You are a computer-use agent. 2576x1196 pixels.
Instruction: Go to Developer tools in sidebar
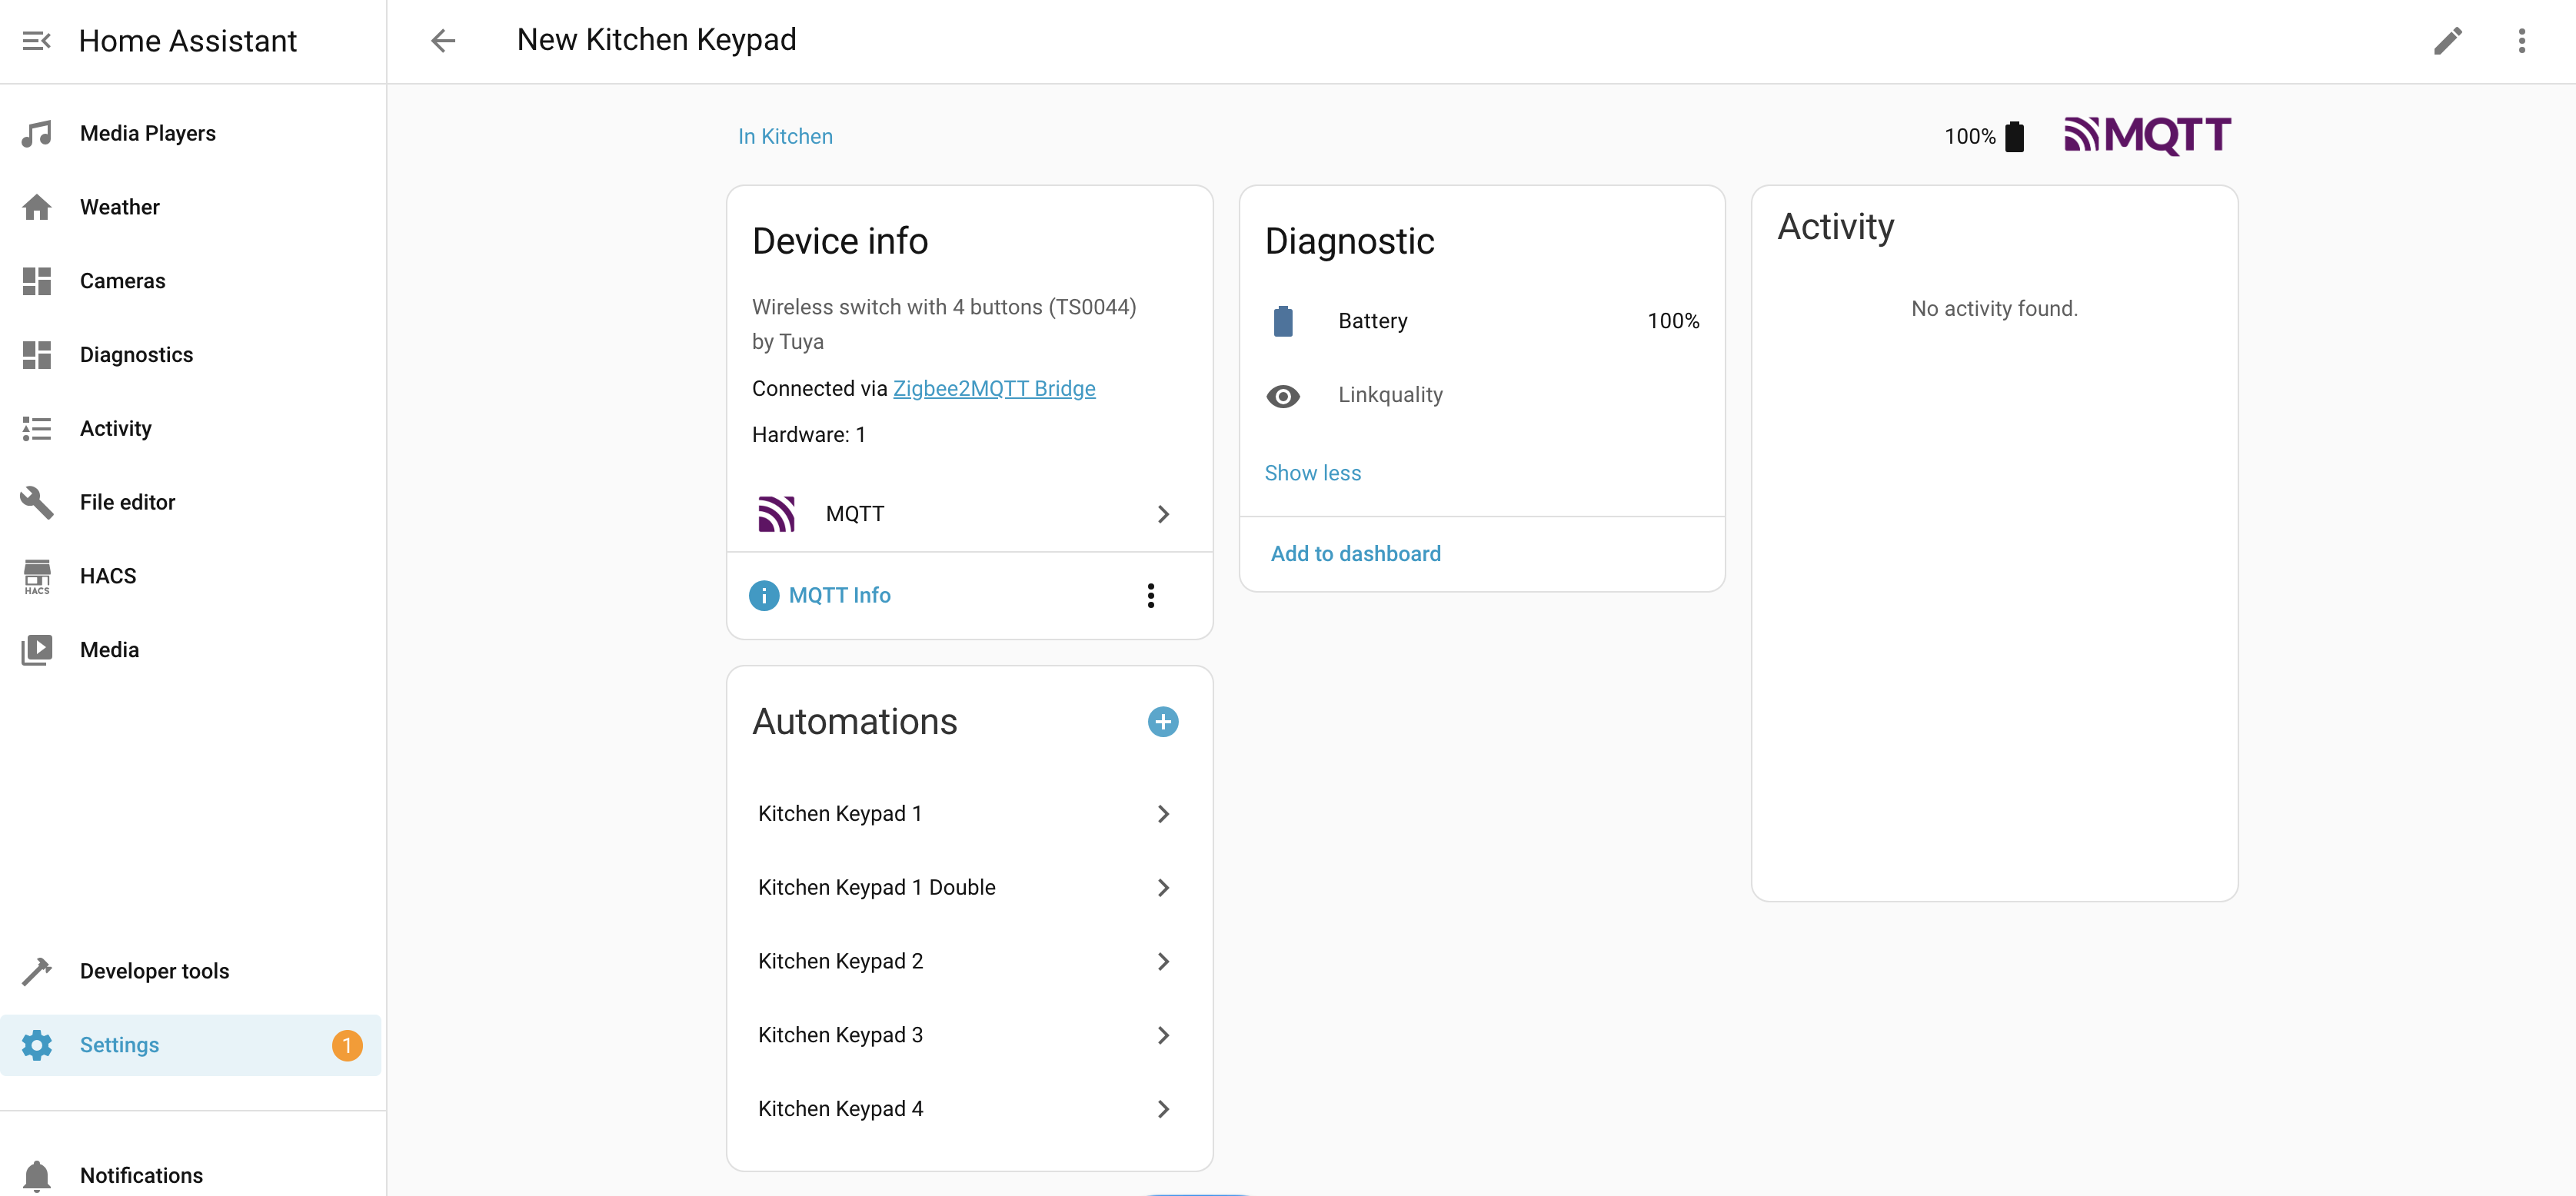(154, 971)
